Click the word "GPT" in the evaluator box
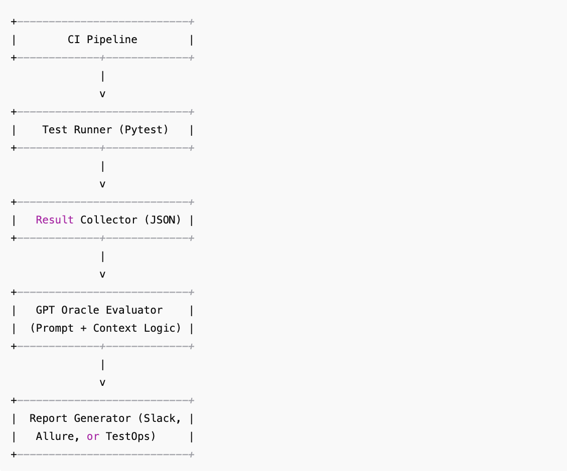This screenshot has width=567, height=471. [x=45, y=310]
